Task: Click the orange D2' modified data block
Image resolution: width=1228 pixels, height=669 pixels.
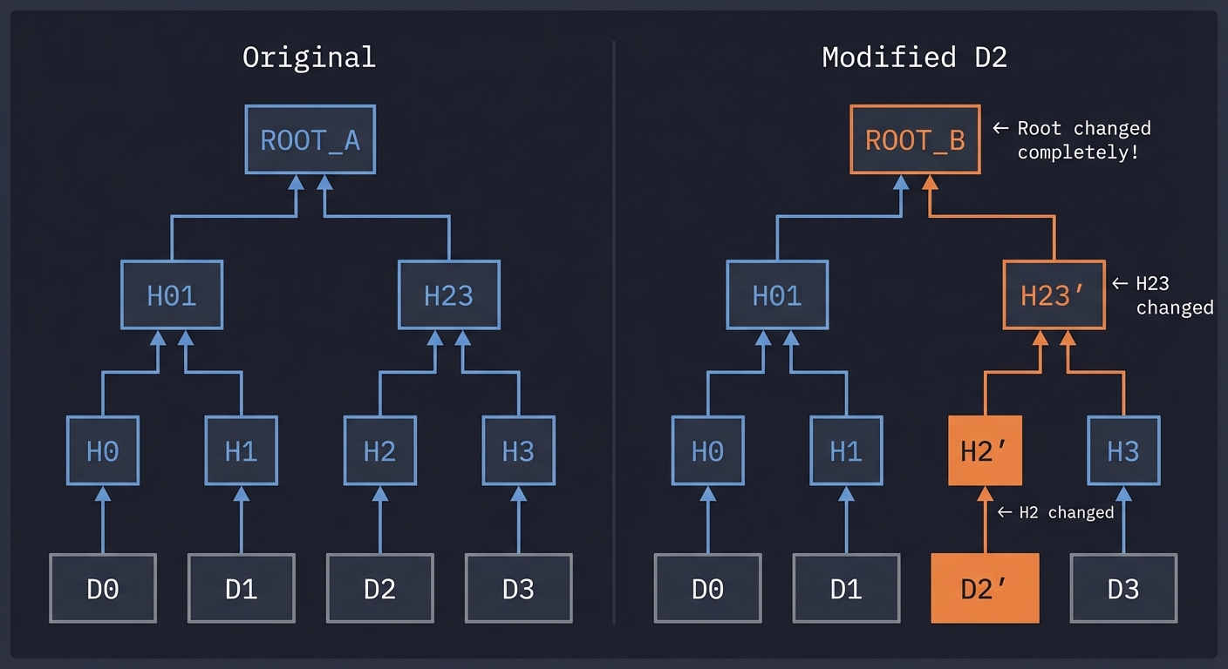Action: [x=984, y=588]
